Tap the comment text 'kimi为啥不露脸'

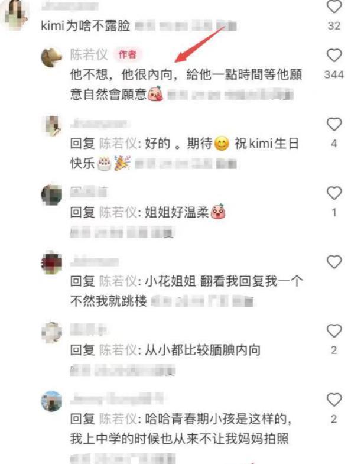85,26
